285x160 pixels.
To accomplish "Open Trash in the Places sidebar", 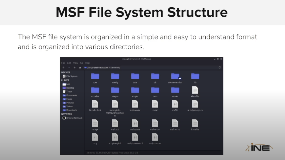I will [69, 92].
